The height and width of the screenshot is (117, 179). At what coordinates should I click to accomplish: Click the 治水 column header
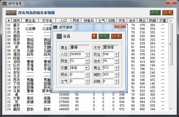(x=132, y=21)
